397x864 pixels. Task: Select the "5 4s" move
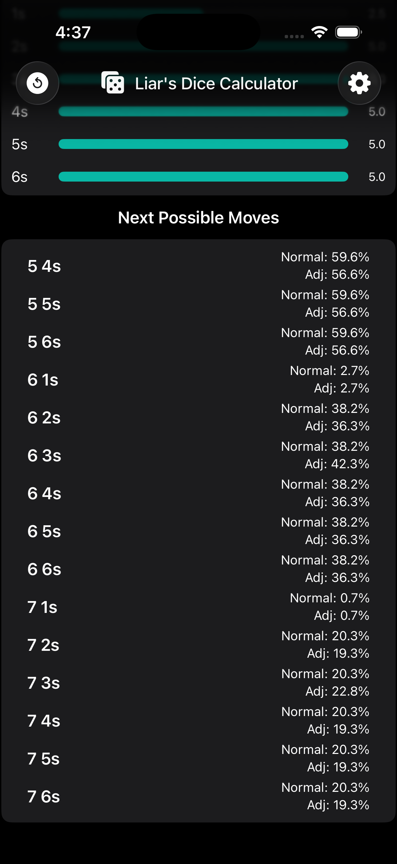[198, 266]
